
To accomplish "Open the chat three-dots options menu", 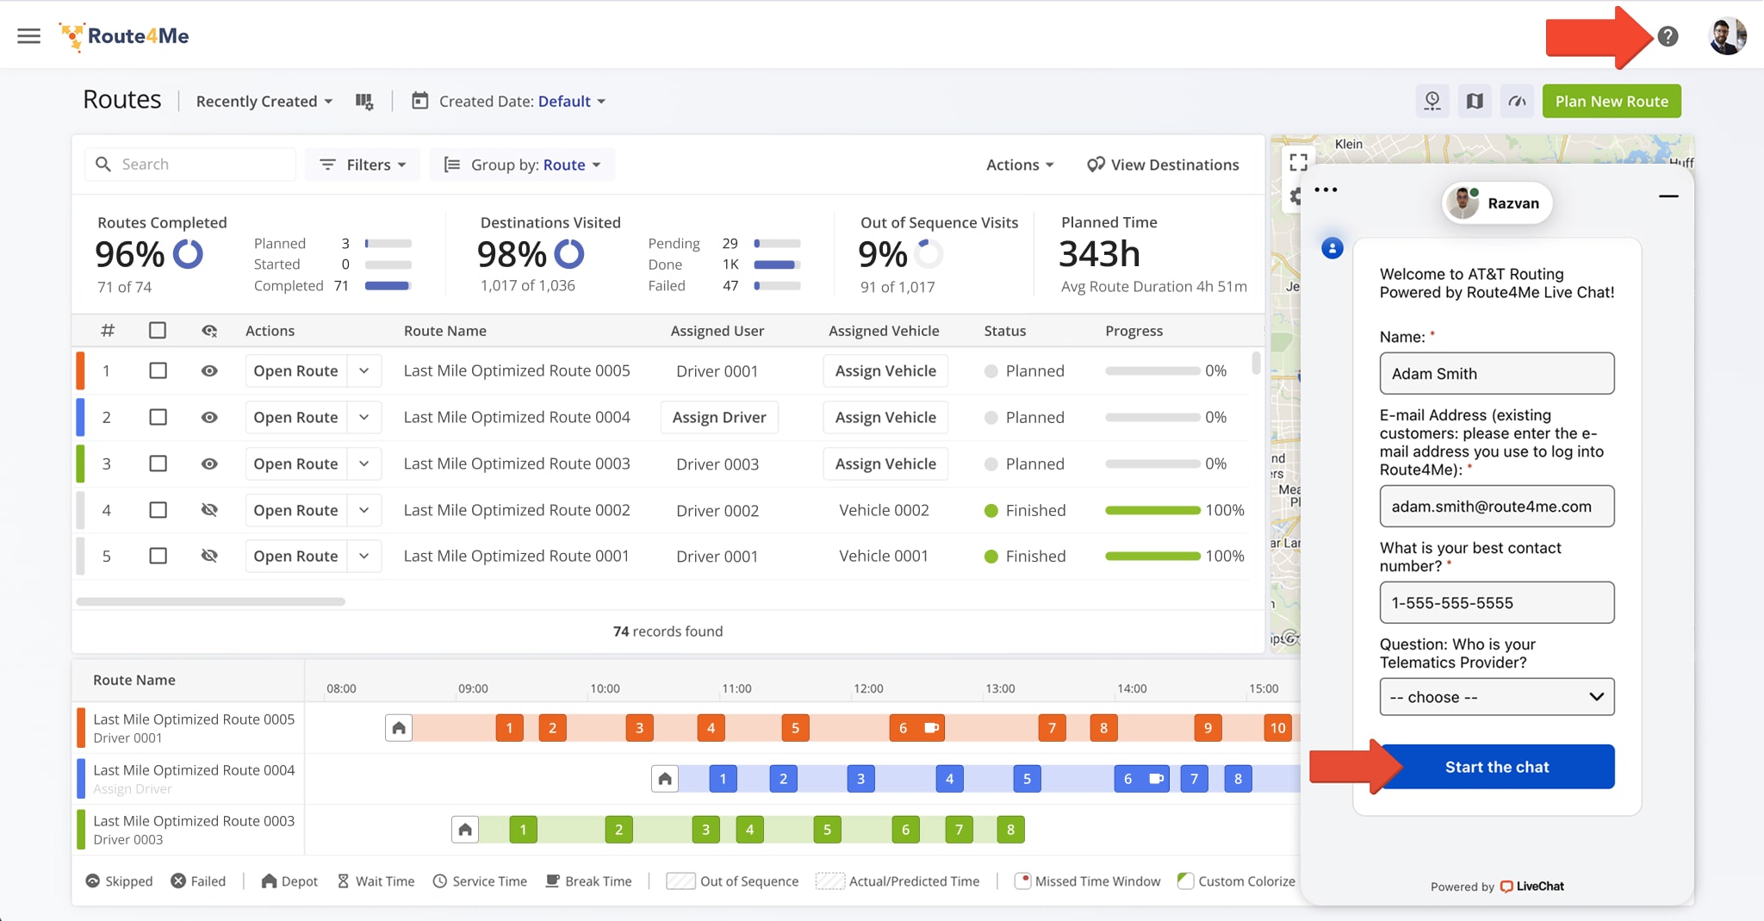I will point(1326,190).
